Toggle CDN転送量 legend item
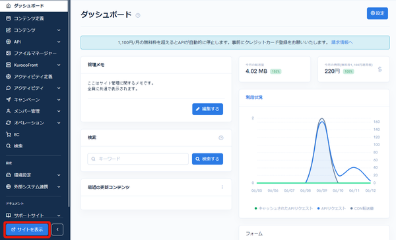The width and height of the screenshot is (396, 240). [x=362, y=208]
